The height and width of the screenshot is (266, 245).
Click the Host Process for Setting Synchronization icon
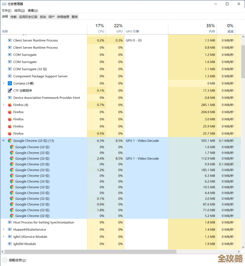pyautogui.click(x=10, y=222)
